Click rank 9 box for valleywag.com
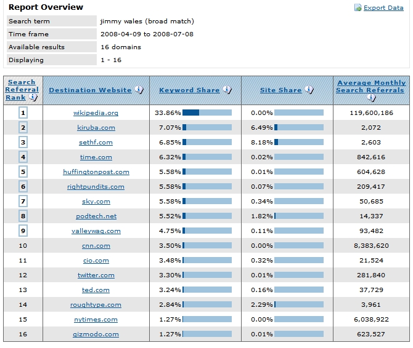 [x=23, y=231]
